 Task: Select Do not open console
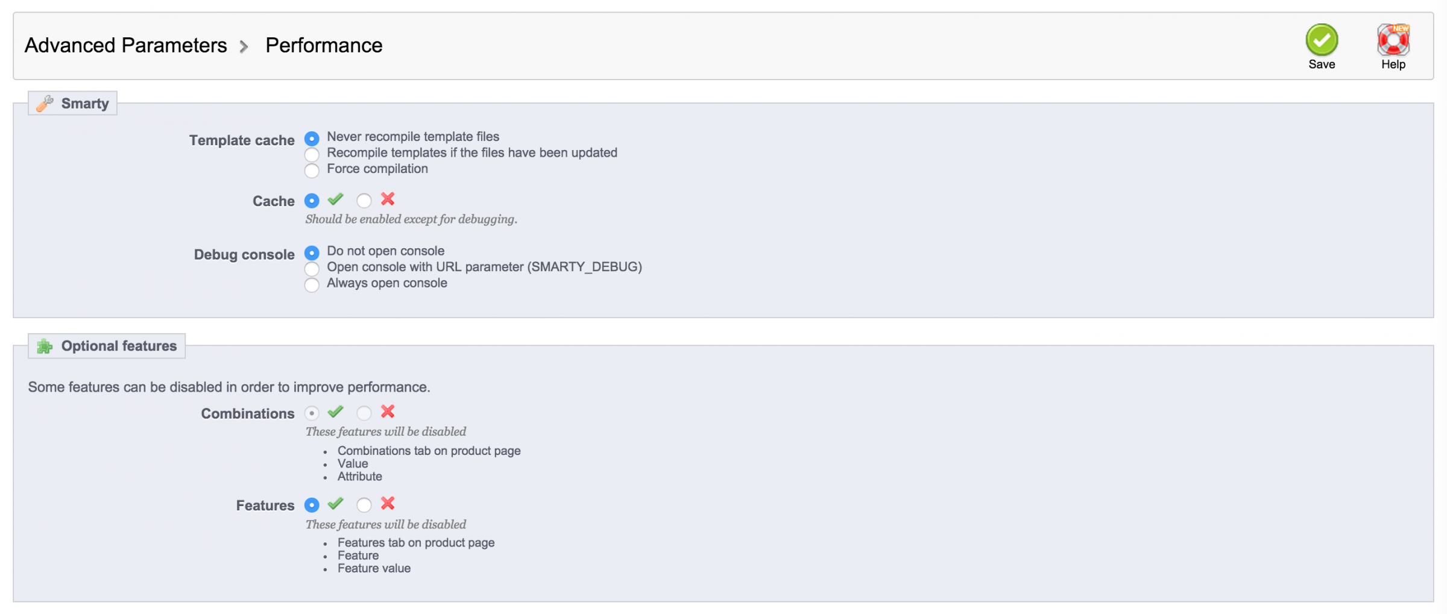pos(312,252)
